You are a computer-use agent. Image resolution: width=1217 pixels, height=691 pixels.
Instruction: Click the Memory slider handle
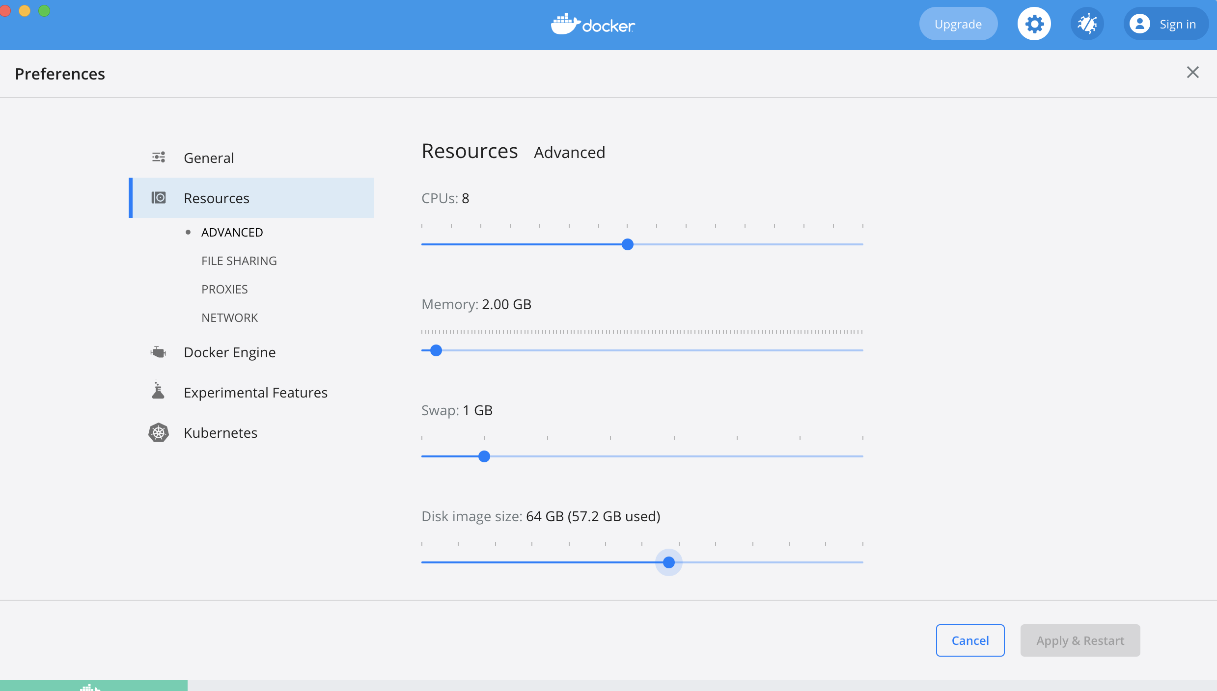(x=436, y=350)
